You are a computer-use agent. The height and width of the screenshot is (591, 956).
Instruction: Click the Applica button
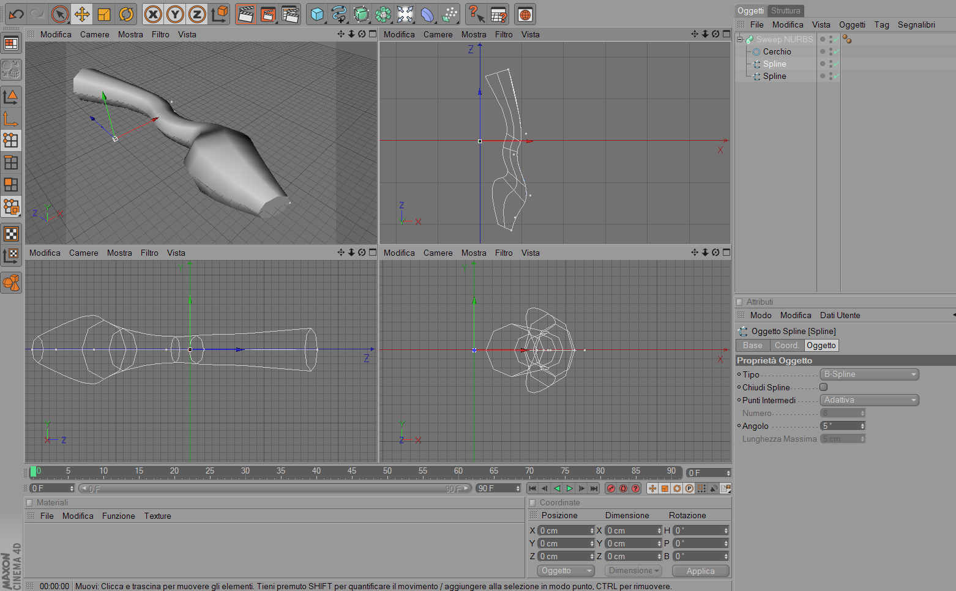point(700,571)
